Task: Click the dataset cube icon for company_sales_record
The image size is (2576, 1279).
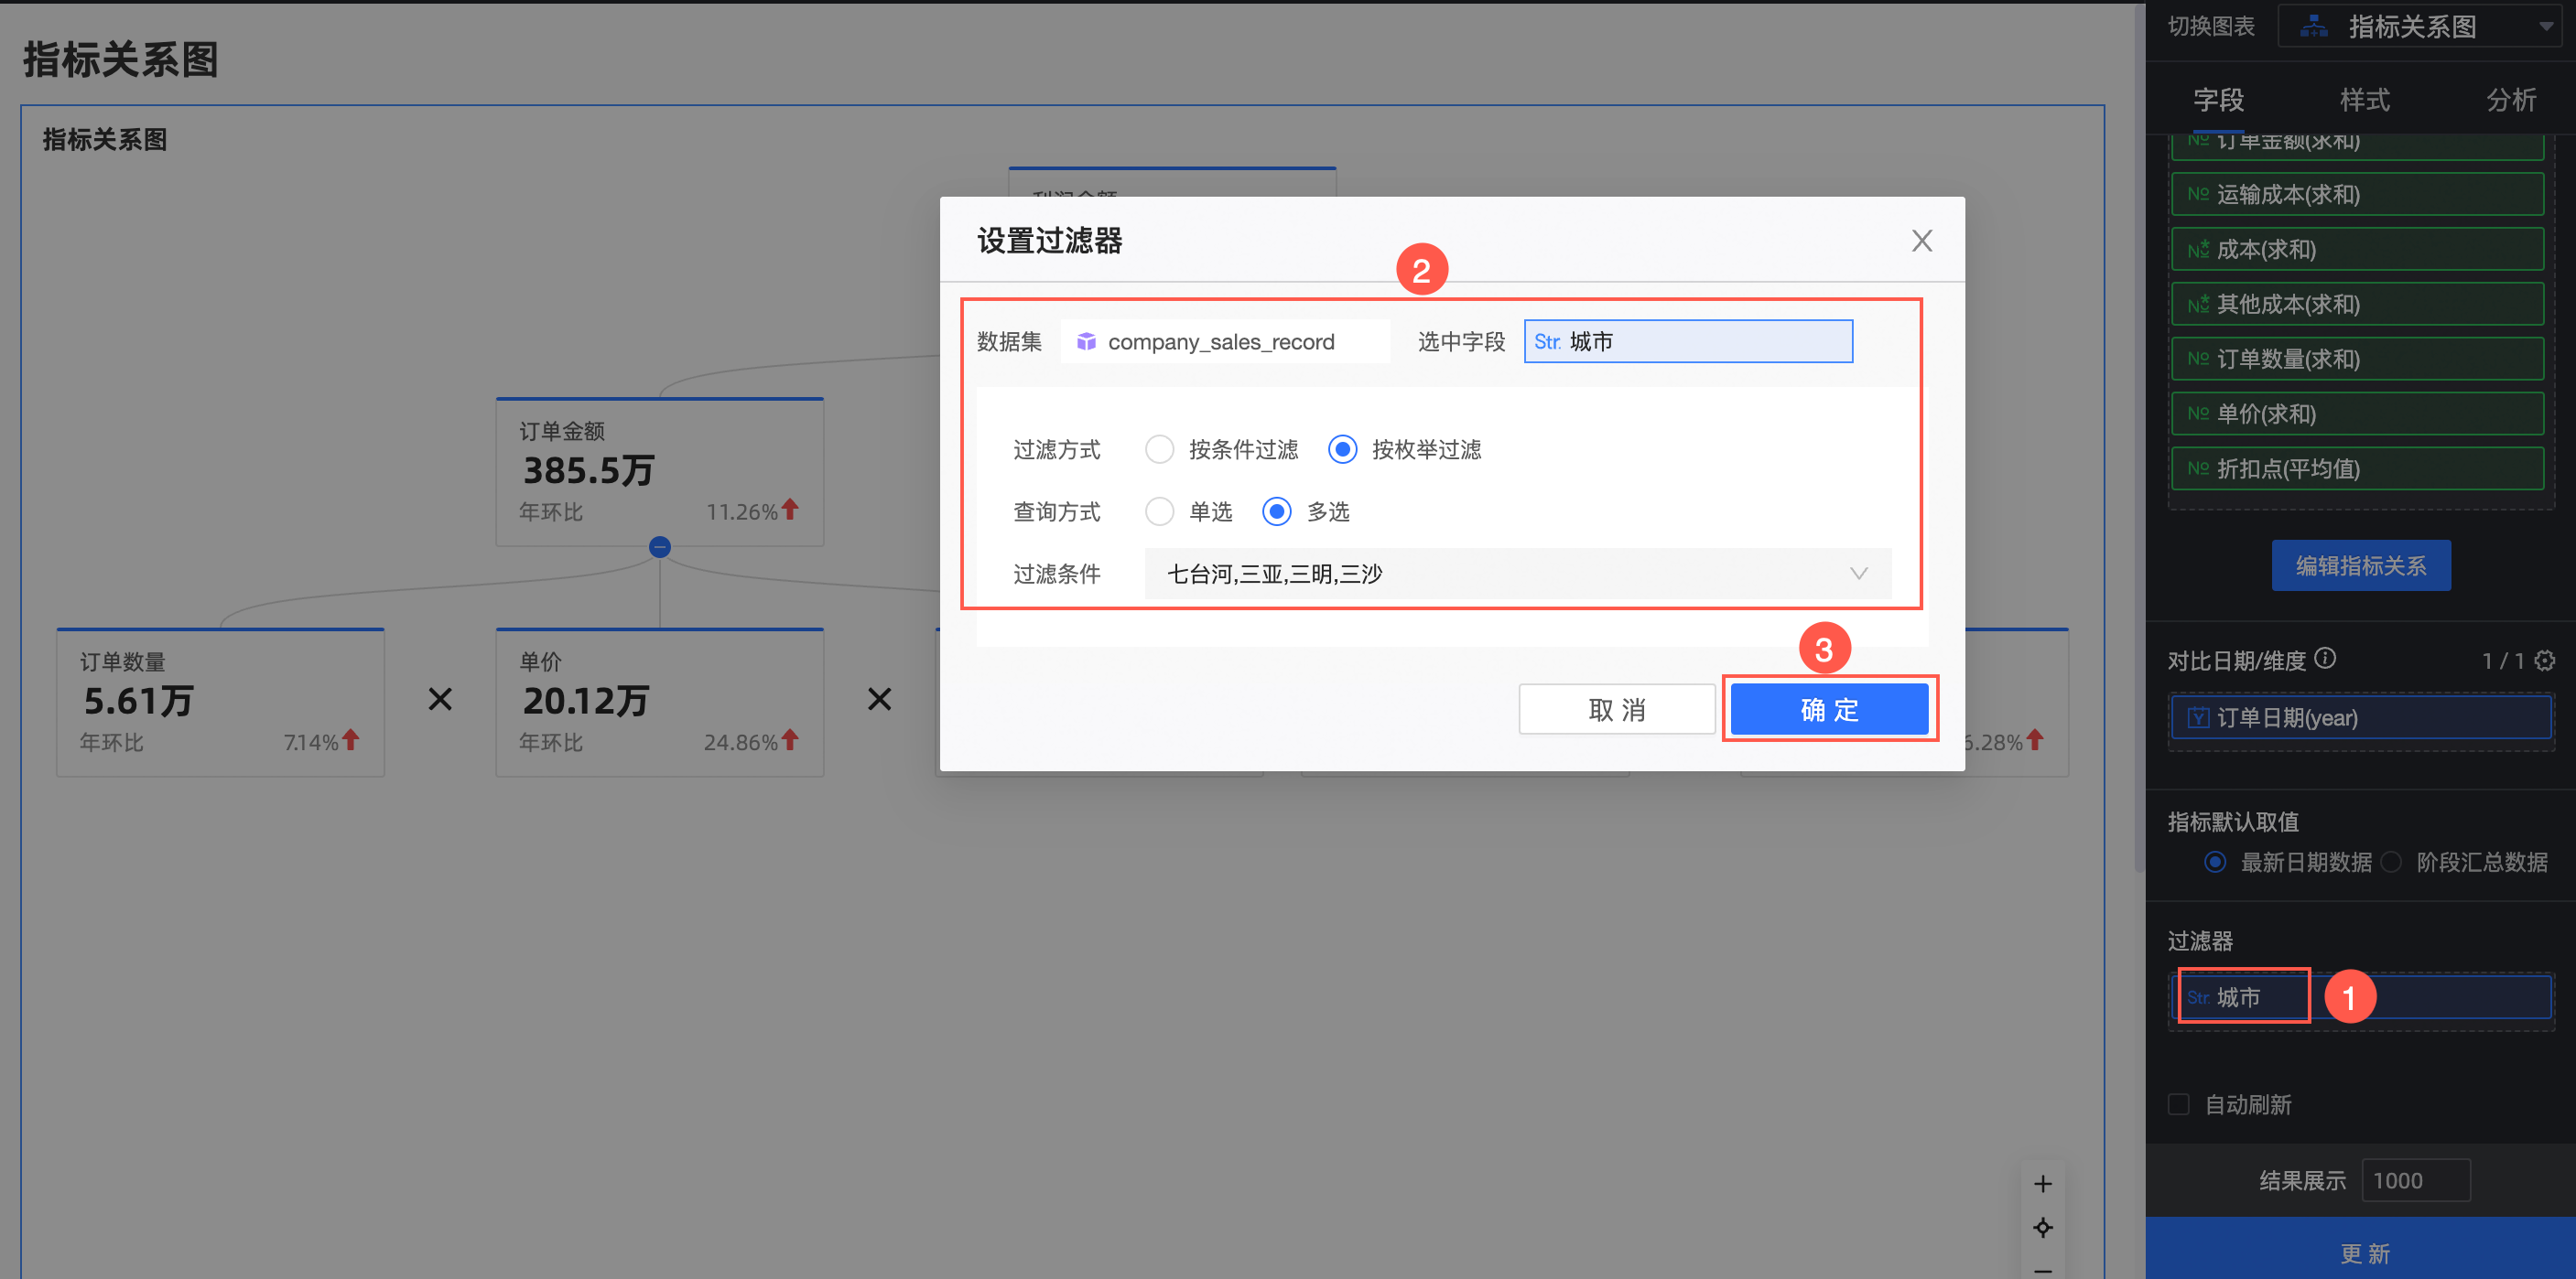Action: pyautogui.click(x=1086, y=343)
